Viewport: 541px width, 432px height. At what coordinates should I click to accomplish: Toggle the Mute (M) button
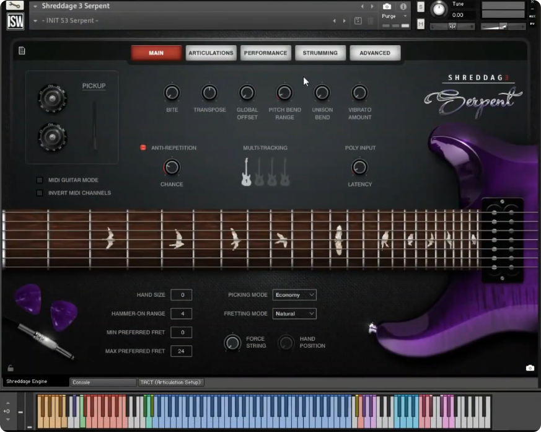tap(421, 24)
